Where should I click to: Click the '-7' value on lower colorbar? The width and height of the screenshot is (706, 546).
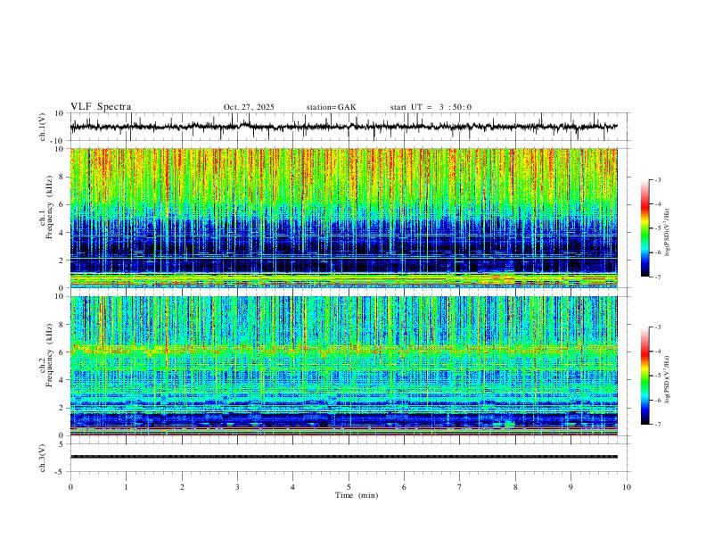tap(658, 424)
